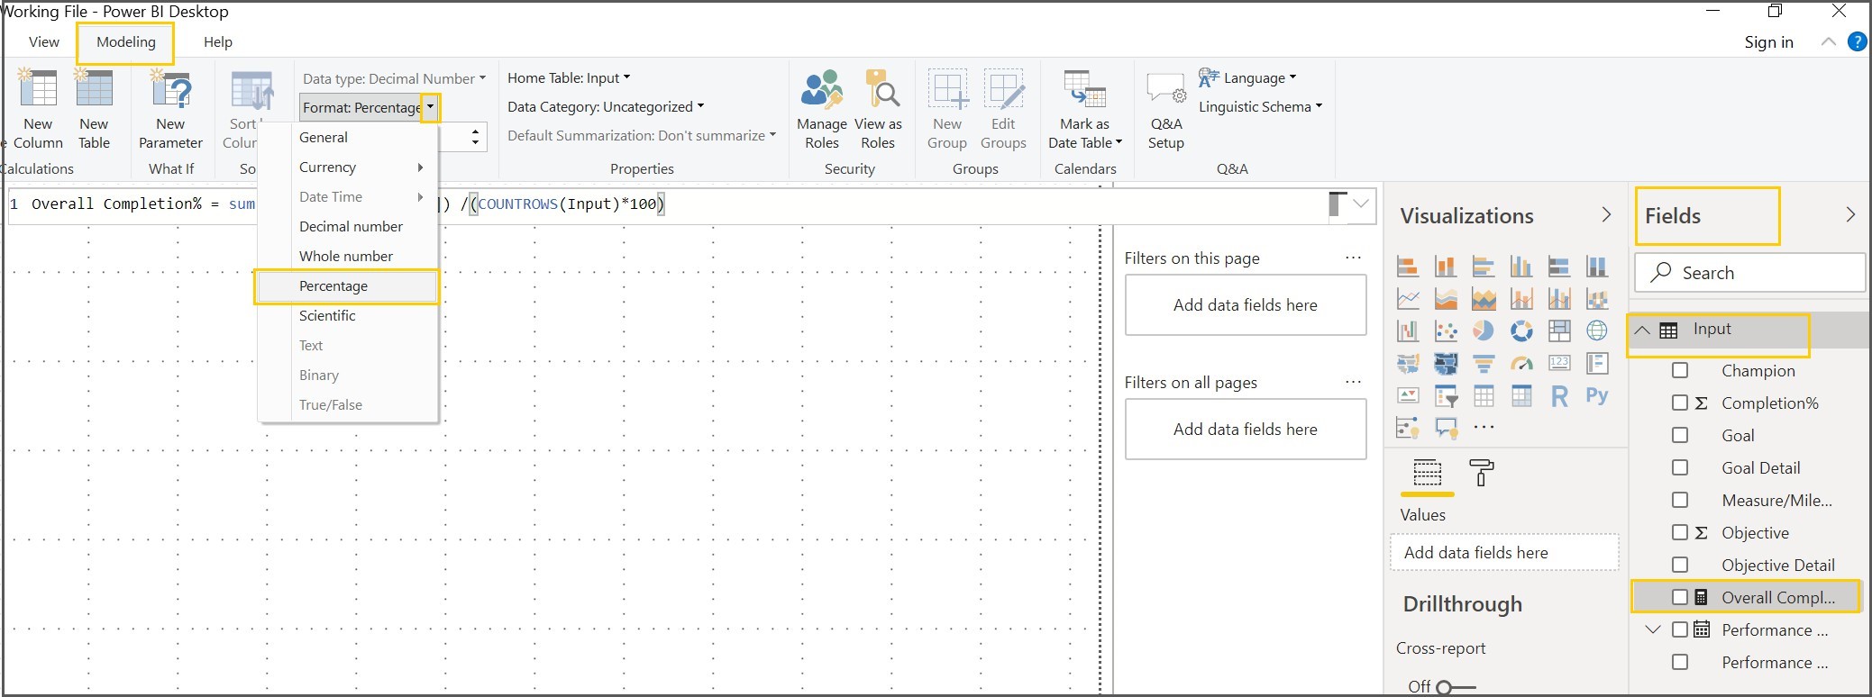Collapse the Input table in Fields
Viewport: 1872px width, 697px height.
(1642, 330)
